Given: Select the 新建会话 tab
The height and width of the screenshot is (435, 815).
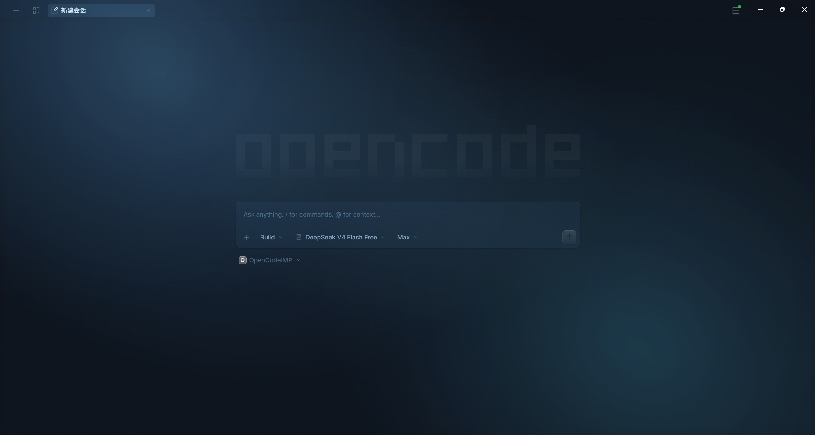Looking at the screenshot, I should [101, 10].
